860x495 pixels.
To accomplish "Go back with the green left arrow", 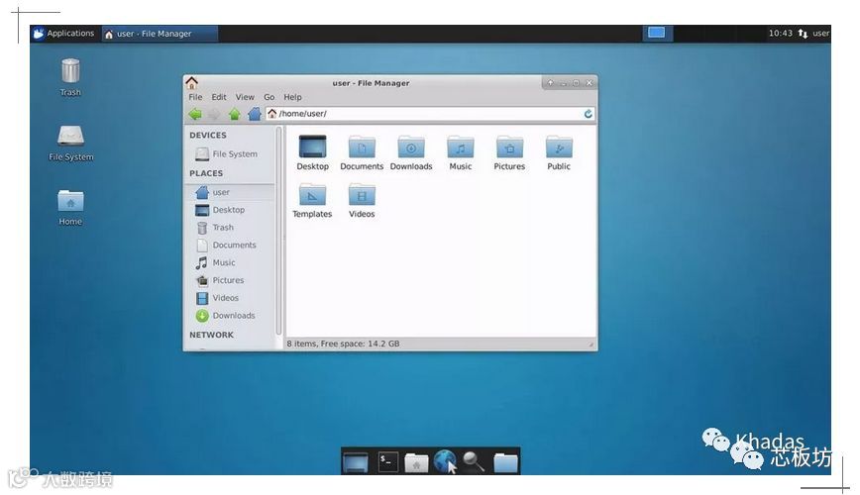I will (195, 114).
